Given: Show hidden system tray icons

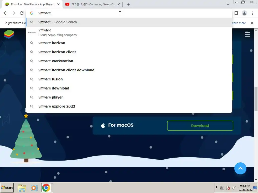Looking at the screenshot, I should coord(216,187).
